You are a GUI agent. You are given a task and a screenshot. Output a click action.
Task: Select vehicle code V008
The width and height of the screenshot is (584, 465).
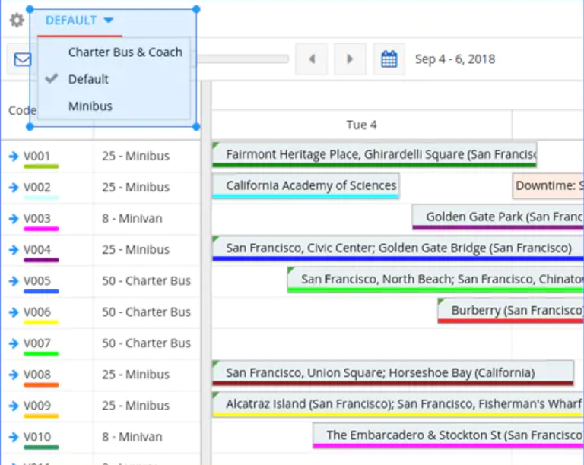pos(36,375)
